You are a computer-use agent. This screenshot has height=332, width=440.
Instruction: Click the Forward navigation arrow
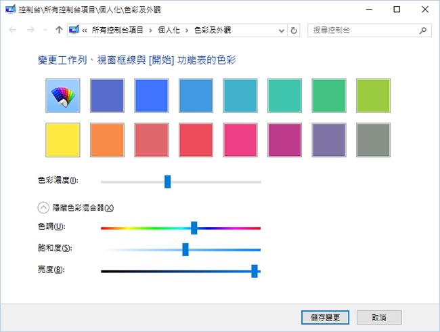point(30,30)
